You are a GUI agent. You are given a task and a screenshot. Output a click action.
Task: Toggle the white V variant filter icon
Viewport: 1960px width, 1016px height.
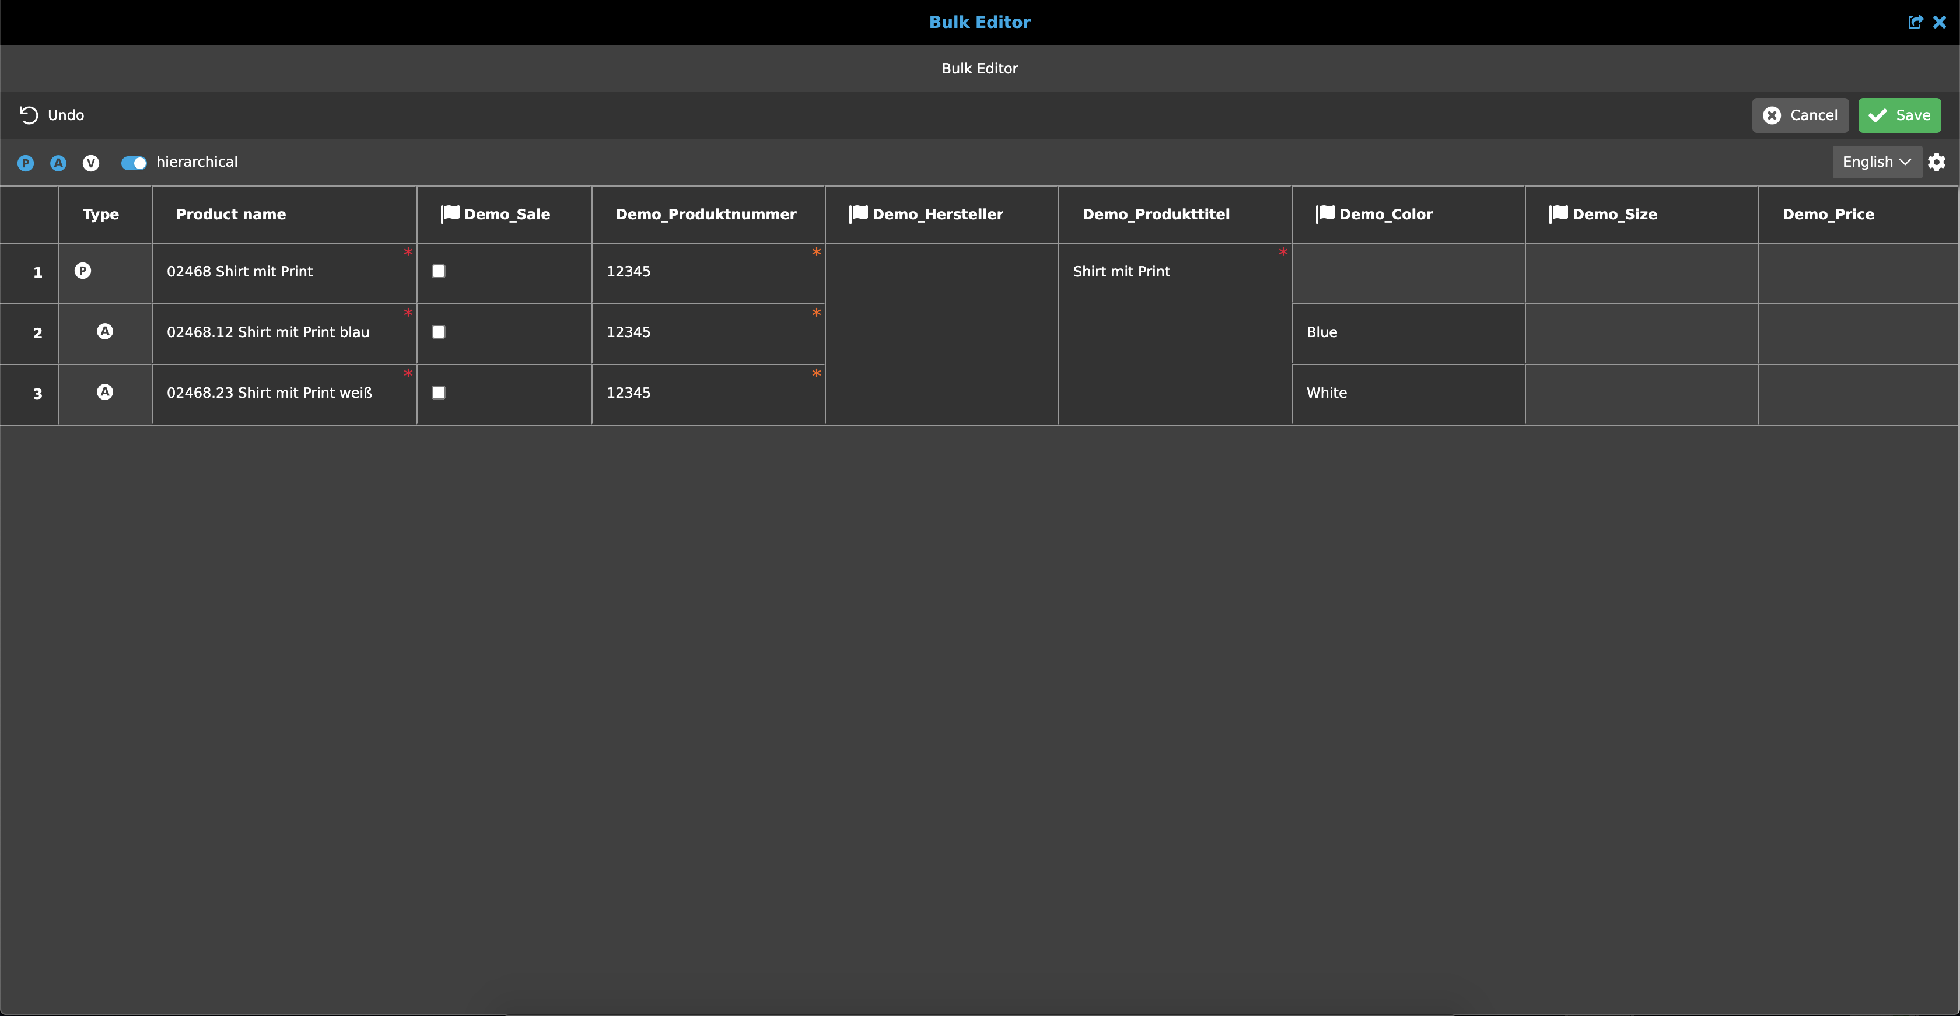(x=92, y=163)
